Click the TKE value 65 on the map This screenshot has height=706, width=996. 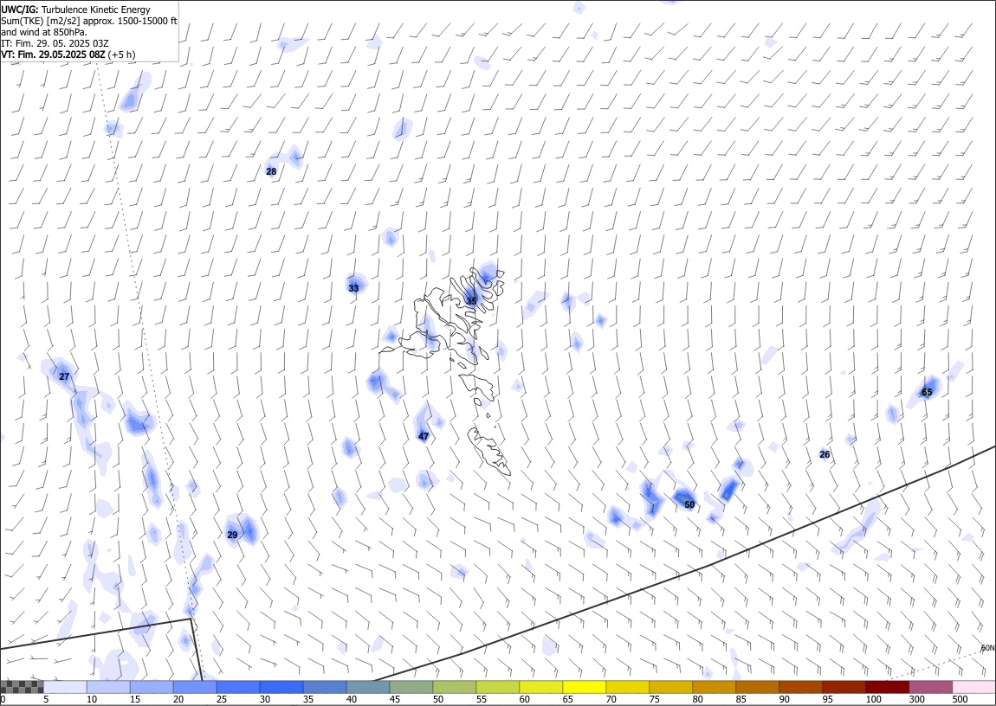click(x=927, y=393)
